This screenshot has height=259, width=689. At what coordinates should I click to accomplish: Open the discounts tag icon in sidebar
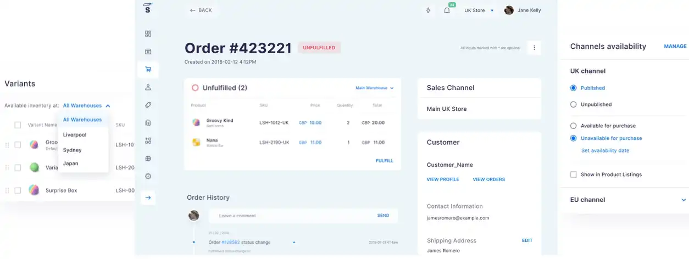[x=148, y=105]
